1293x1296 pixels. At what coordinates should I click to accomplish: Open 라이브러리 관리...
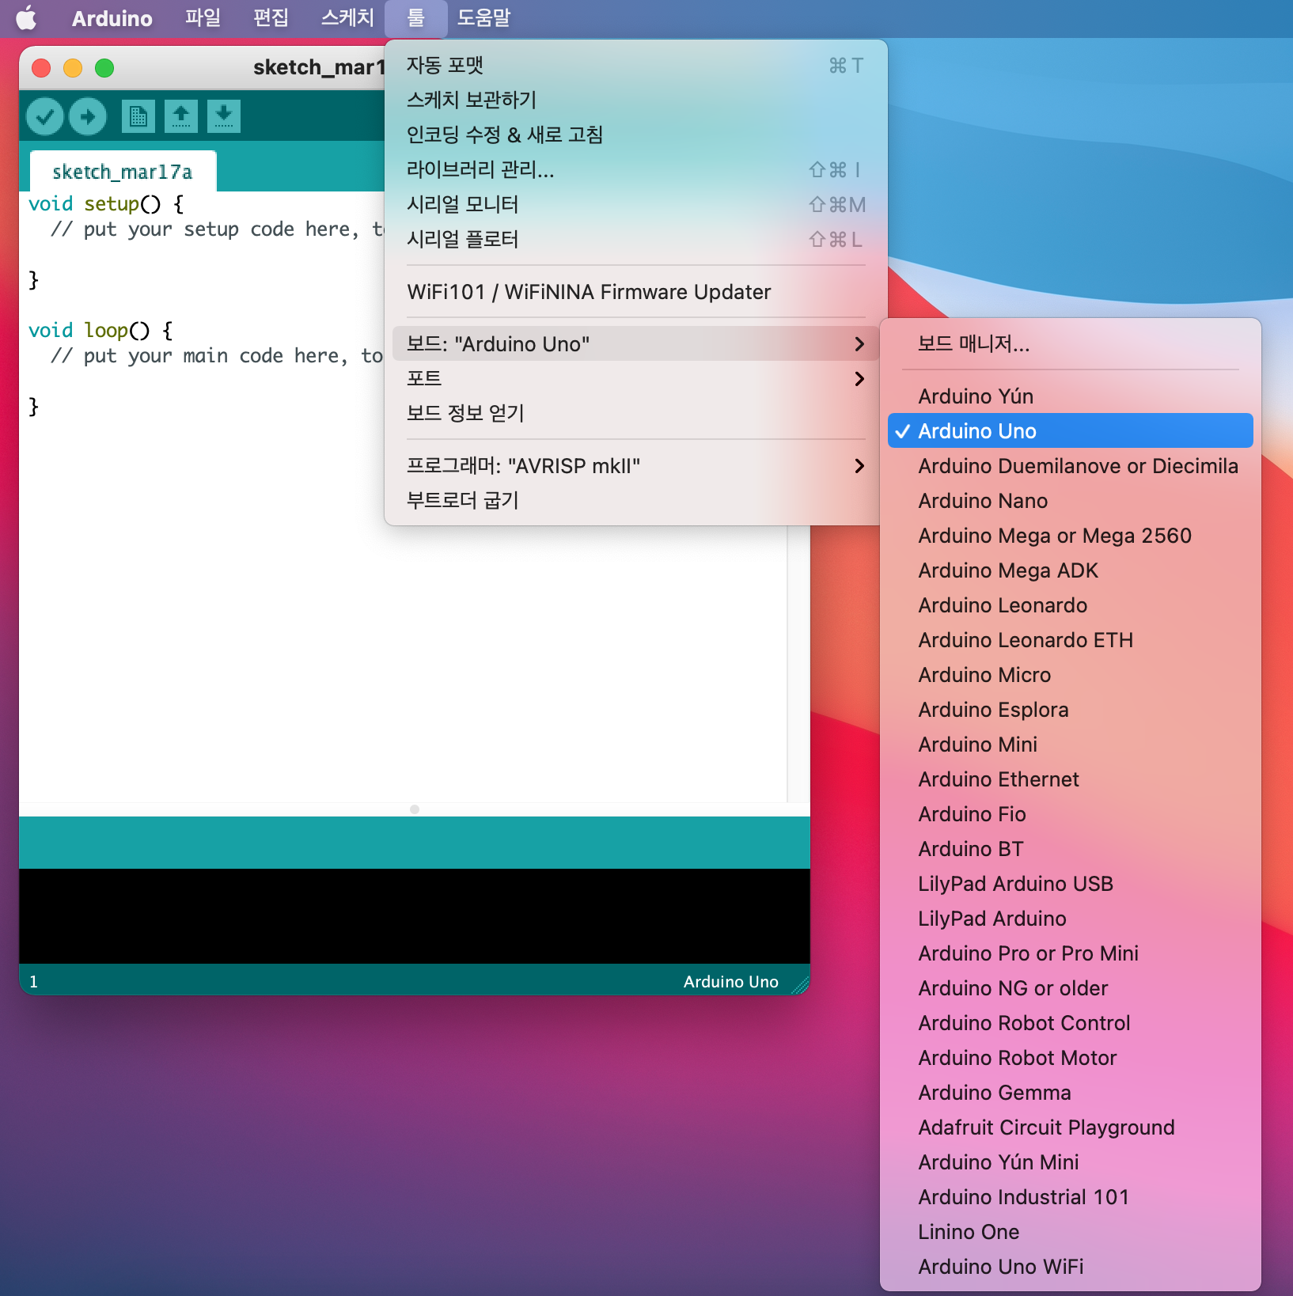tap(635, 169)
